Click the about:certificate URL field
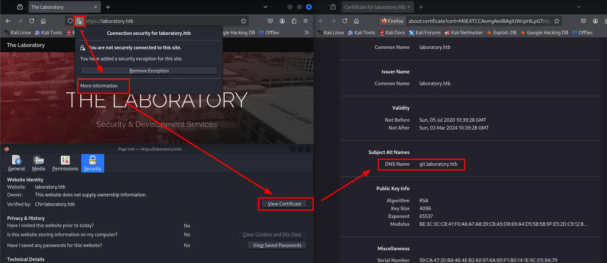This screenshot has height=263, width=607. coord(479,21)
